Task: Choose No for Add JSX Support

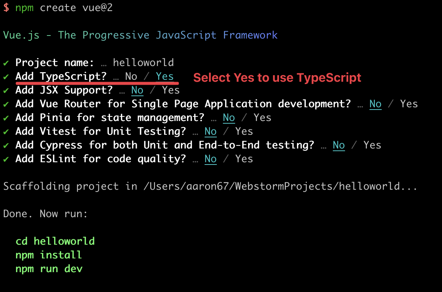Action: pos(137,90)
